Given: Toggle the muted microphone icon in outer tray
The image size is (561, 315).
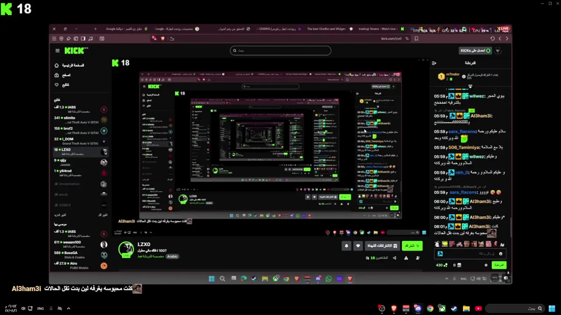Looking at the screenshot, I should pyautogui.click(x=50, y=308).
